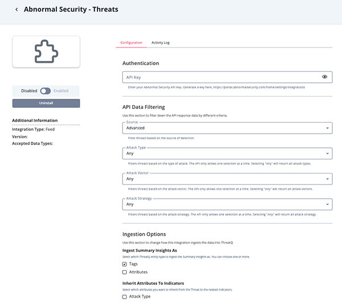Click the 'API Data Filtering' heading
This screenshot has width=342, height=302.
tap(144, 107)
